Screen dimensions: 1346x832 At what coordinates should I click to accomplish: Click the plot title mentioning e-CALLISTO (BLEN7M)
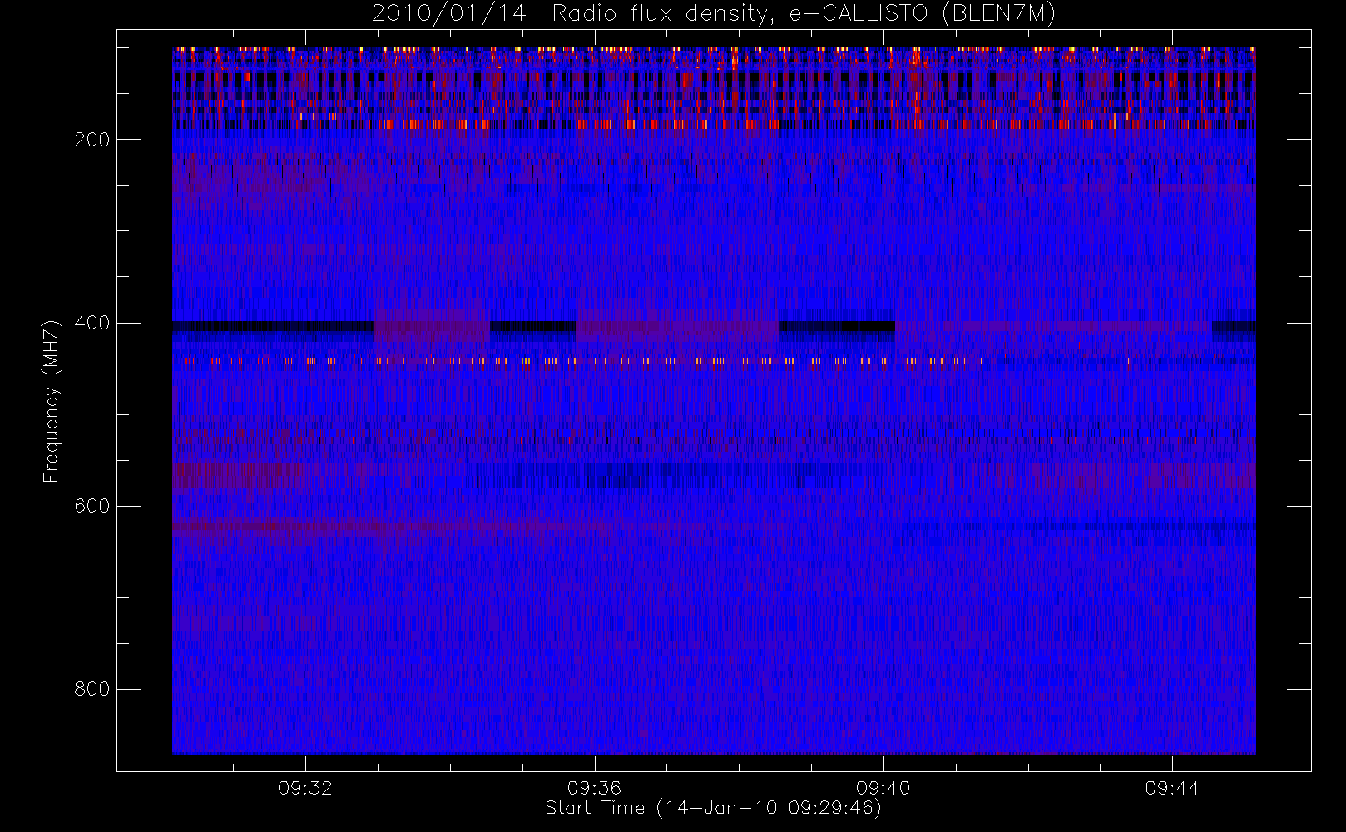click(714, 14)
